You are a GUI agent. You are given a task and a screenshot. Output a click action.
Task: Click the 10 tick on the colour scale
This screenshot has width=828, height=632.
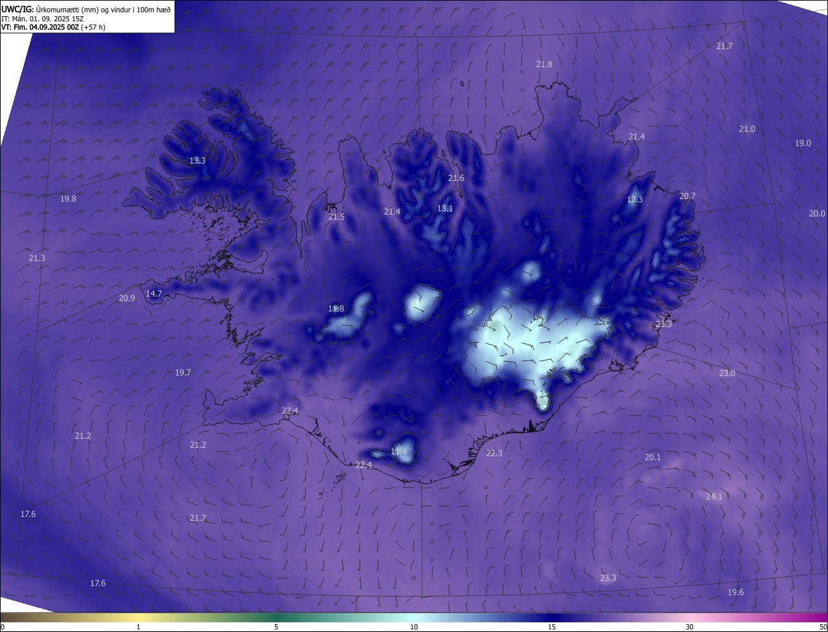click(414, 627)
